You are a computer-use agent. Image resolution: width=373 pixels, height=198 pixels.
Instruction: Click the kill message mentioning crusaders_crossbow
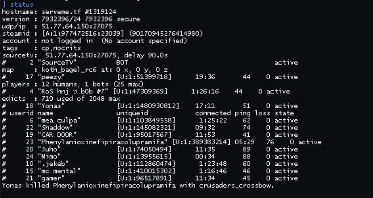click(138, 186)
